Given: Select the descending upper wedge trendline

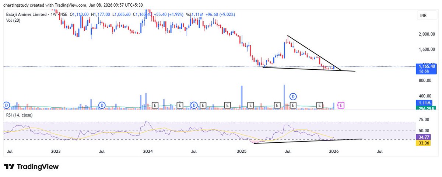Looking at the screenshot, I should click(x=314, y=53).
